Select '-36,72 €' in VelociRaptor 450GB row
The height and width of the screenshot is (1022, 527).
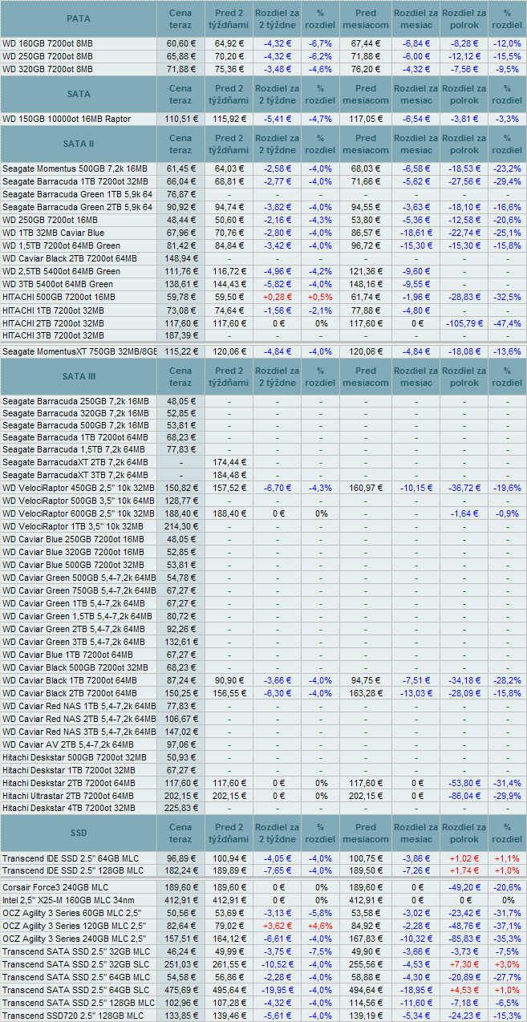click(x=464, y=488)
